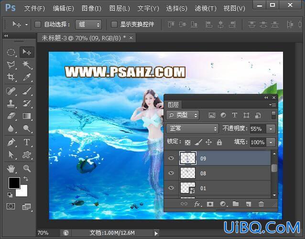Select the Blur tool
The height and width of the screenshot is (239, 305).
coord(11,128)
